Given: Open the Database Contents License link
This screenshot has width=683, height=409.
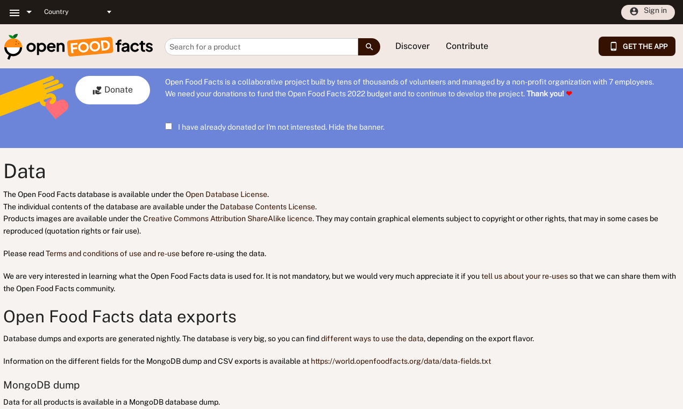Looking at the screenshot, I should tap(267, 207).
